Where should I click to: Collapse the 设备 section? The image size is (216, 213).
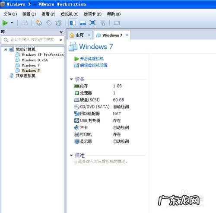[x=71, y=79]
